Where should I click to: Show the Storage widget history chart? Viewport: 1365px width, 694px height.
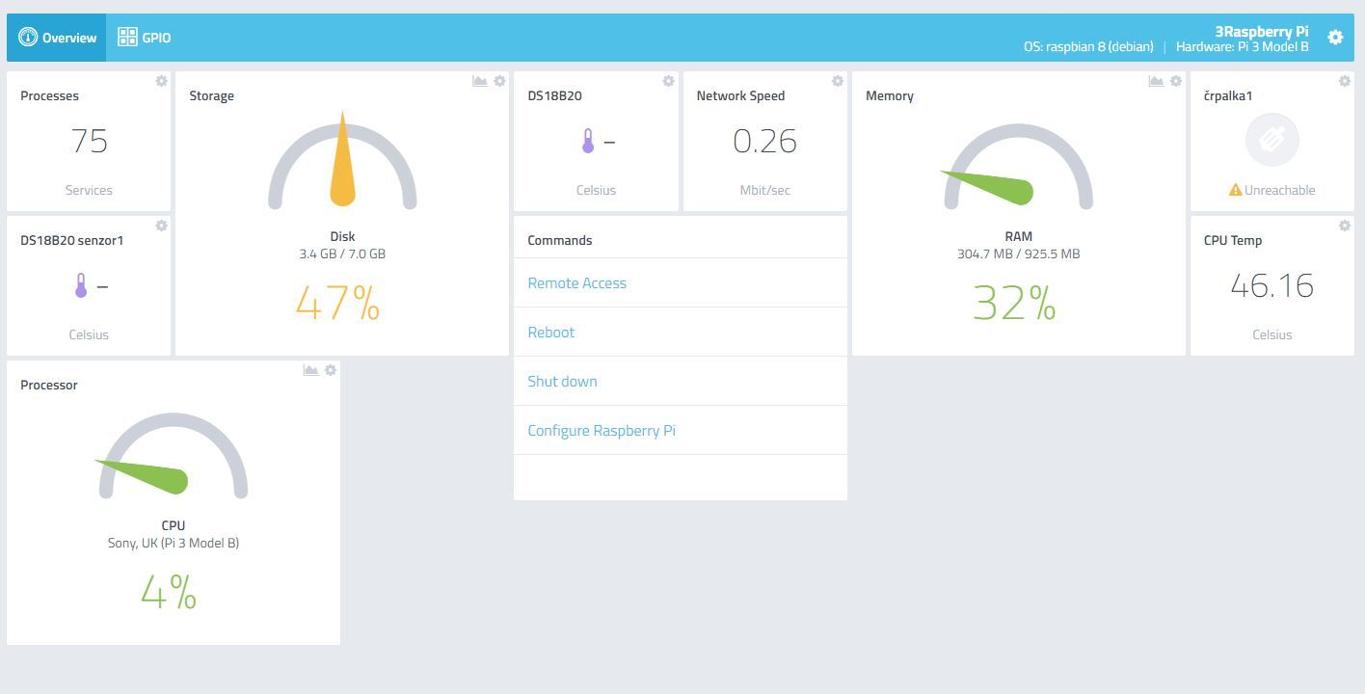479,81
